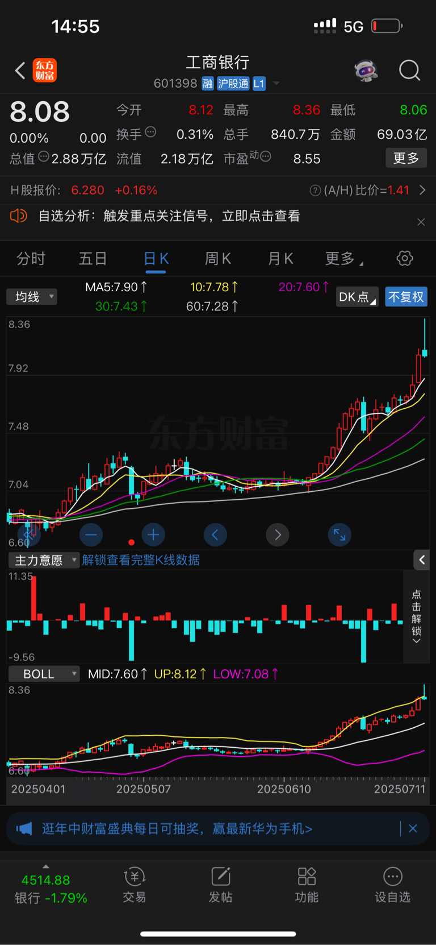Open the 银行 sector index quote

click(x=50, y=889)
